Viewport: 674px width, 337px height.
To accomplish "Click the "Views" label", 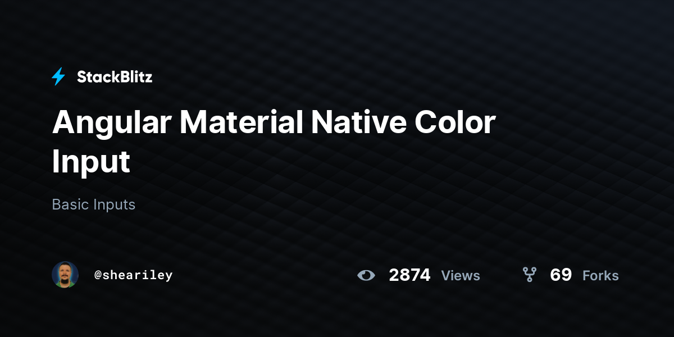I will point(461,276).
